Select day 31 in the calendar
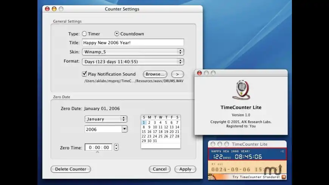Image resolution: width=329 pixels, height=185 pixels. [155, 141]
